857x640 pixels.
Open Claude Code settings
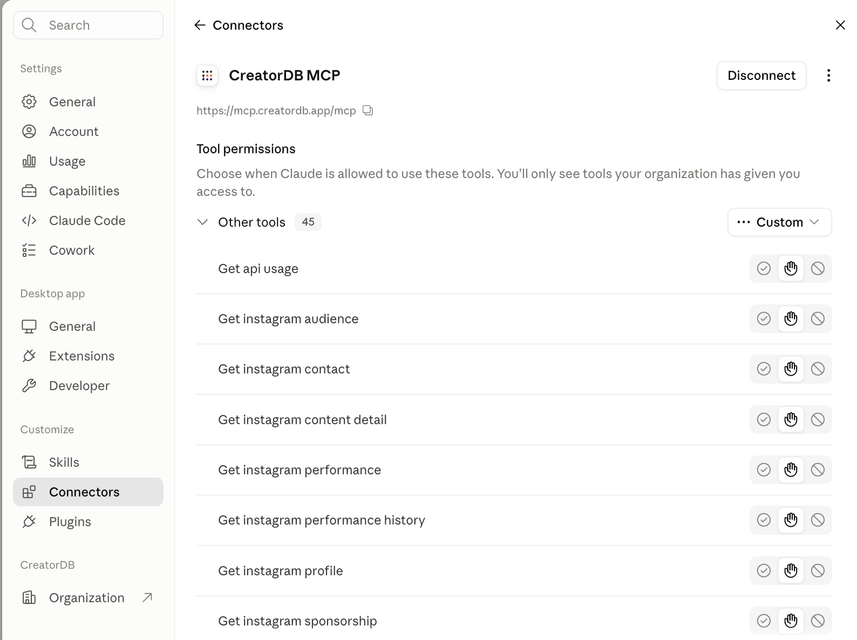click(88, 221)
